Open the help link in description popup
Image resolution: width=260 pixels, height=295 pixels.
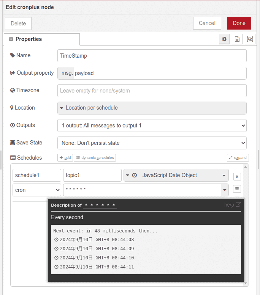(232, 205)
